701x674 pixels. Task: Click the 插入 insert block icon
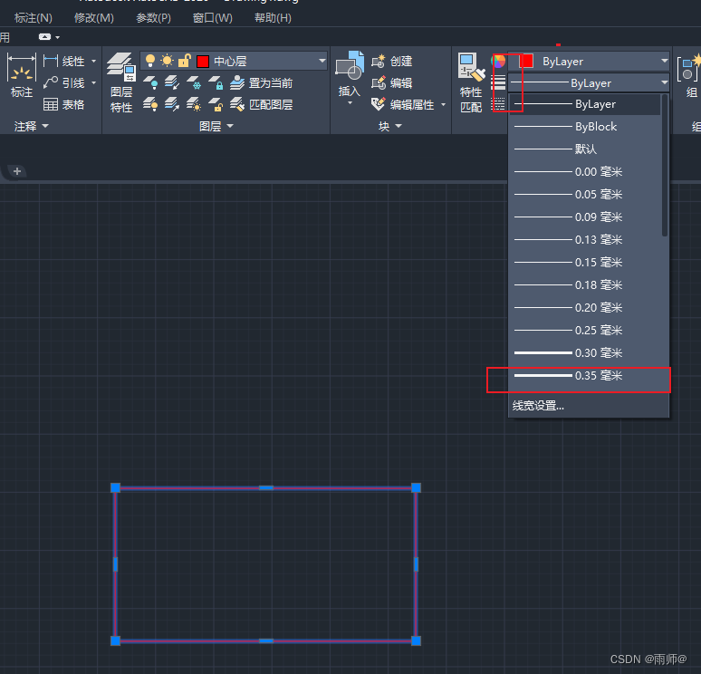pos(350,66)
